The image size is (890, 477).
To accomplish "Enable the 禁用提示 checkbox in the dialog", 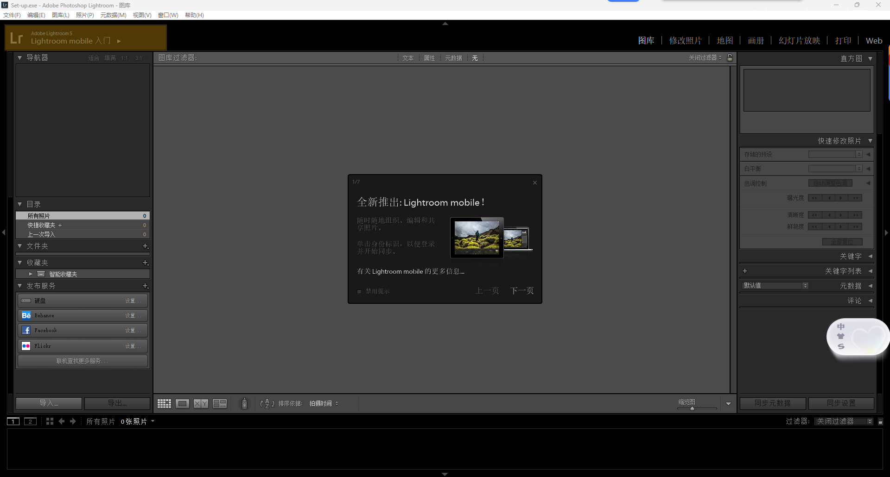I will 359,291.
